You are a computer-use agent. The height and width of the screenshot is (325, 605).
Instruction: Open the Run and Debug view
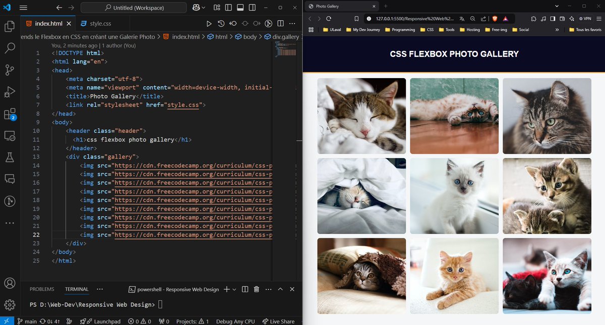(10, 92)
